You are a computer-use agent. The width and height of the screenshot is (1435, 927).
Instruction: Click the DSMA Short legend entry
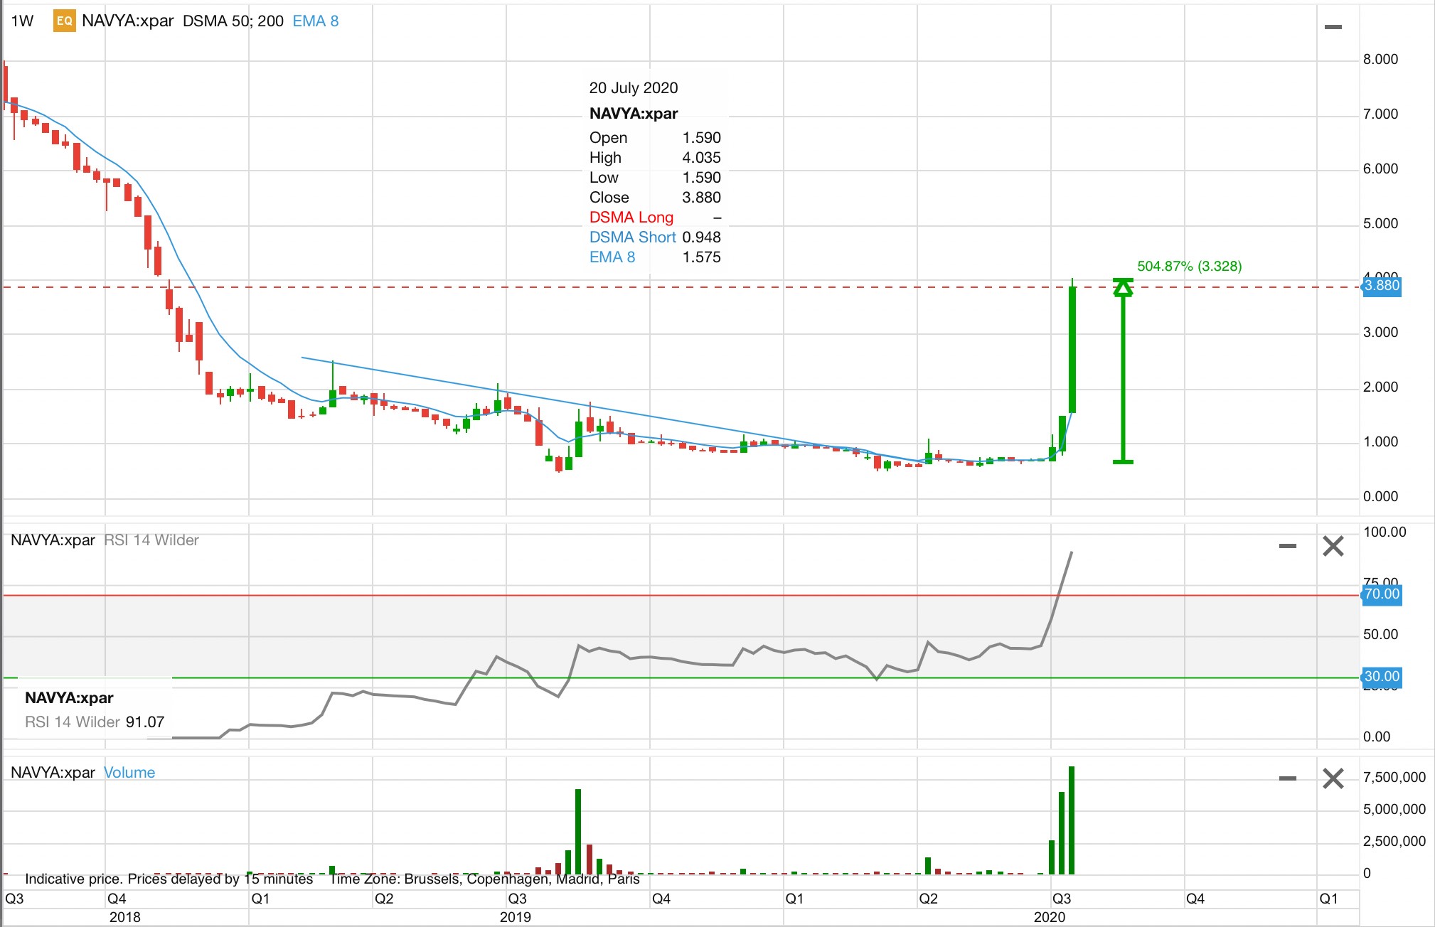click(x=633, y=237)
